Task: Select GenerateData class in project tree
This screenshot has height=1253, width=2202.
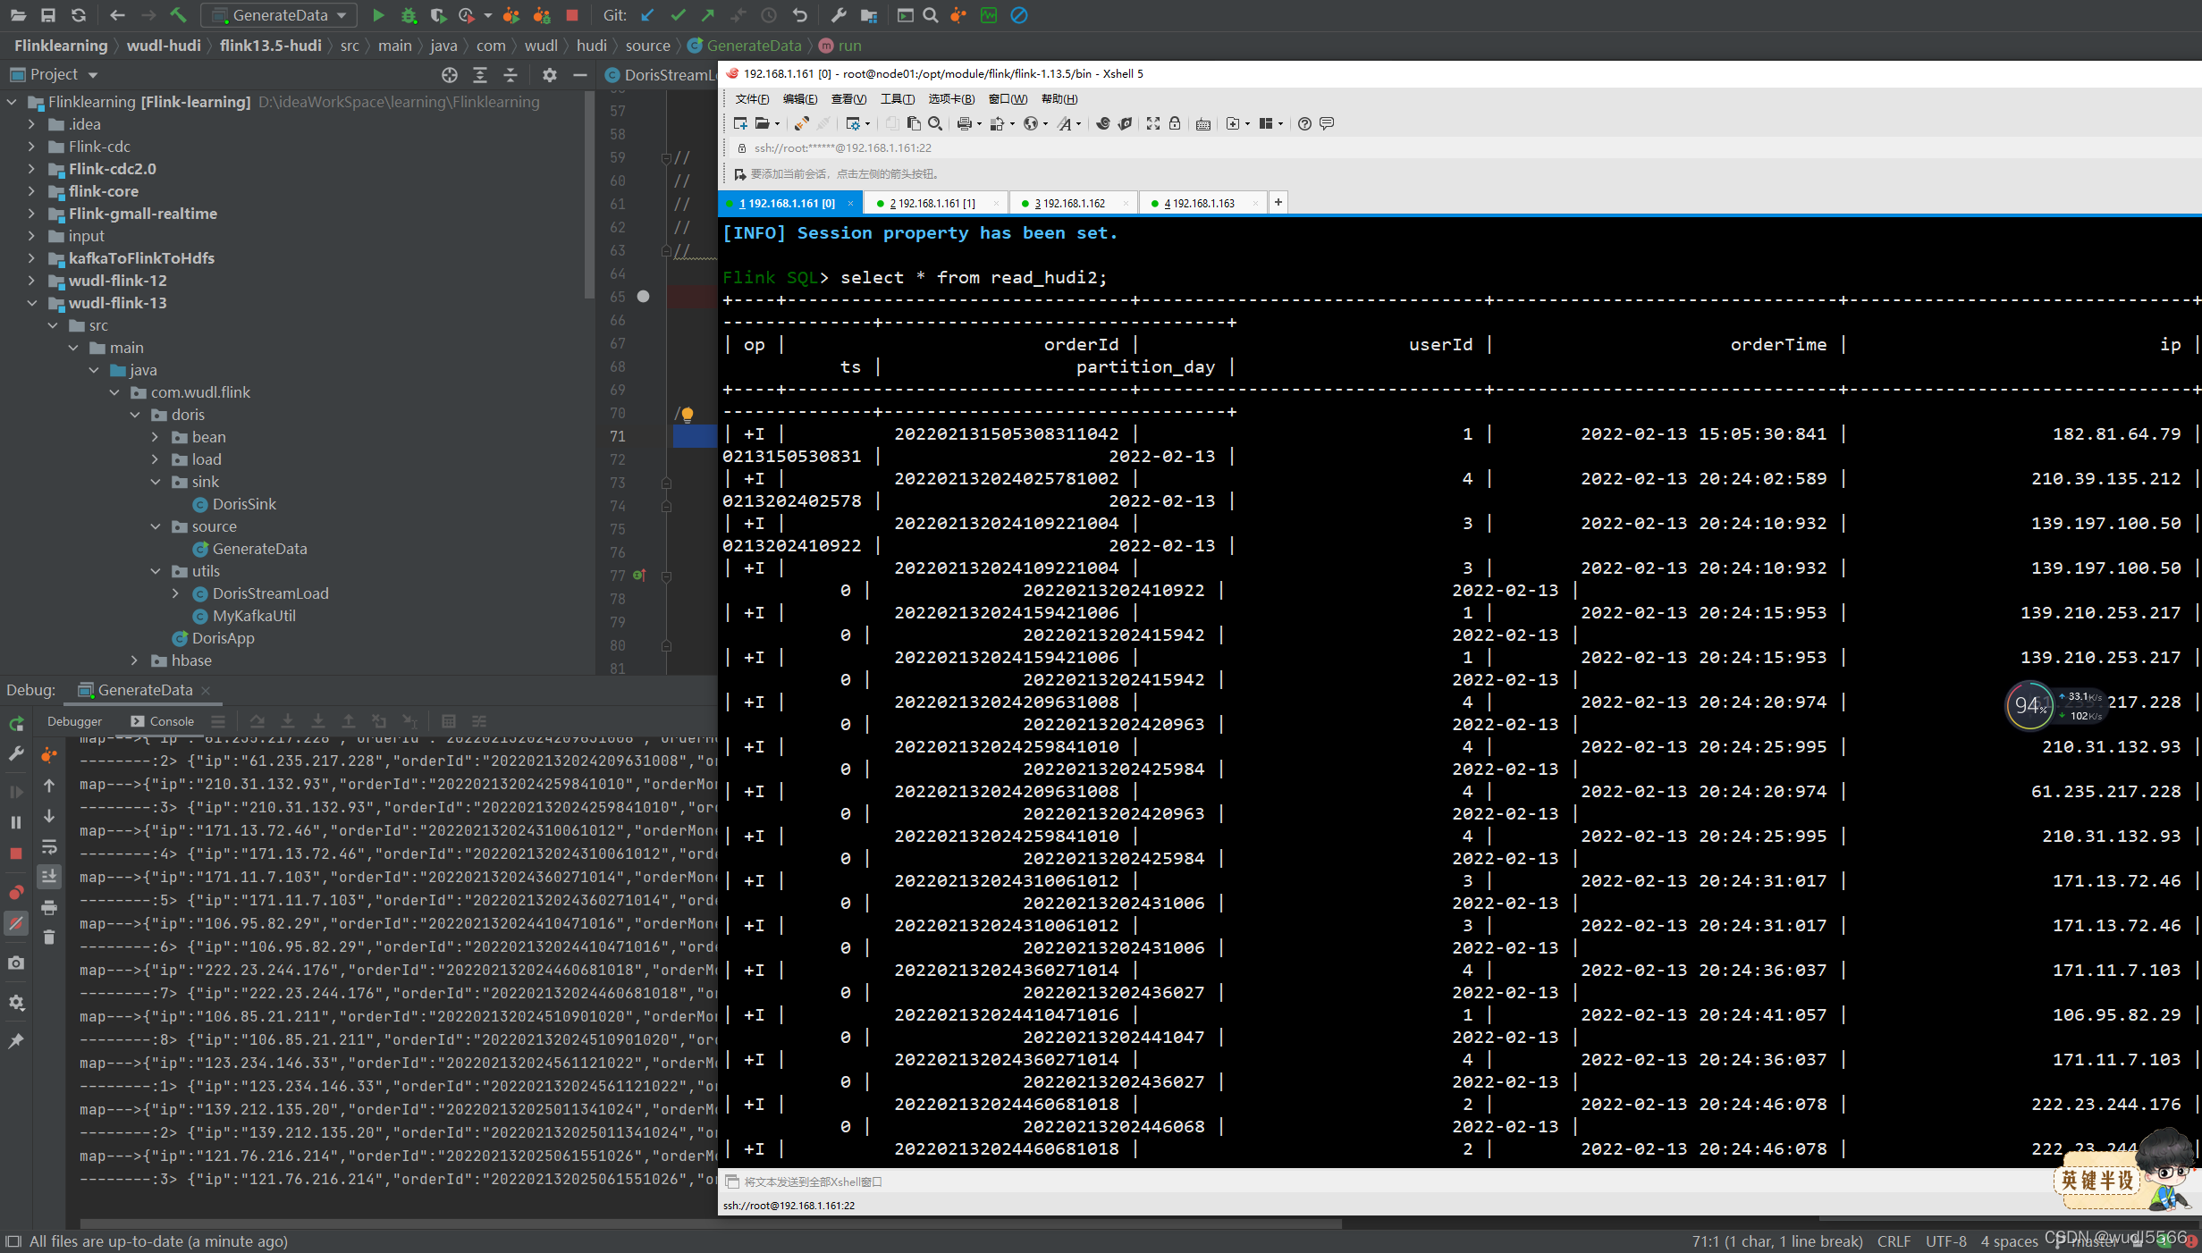Action: pyautogui.click(x=259, y=549)
